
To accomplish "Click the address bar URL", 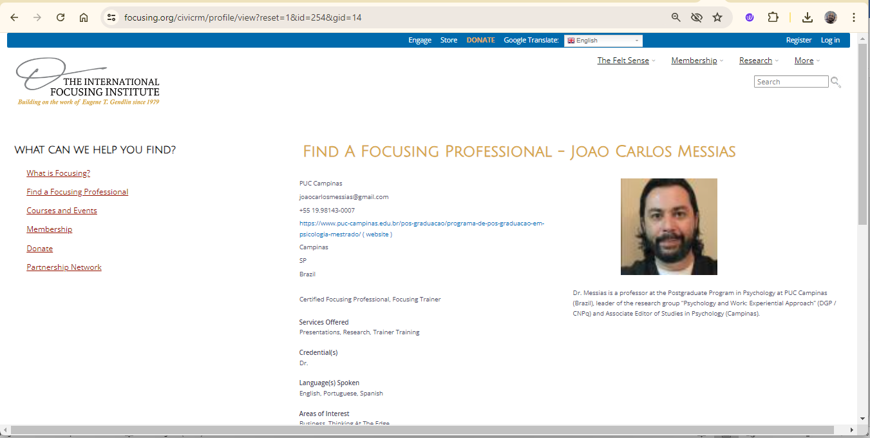I will click(x=243, y=17).
